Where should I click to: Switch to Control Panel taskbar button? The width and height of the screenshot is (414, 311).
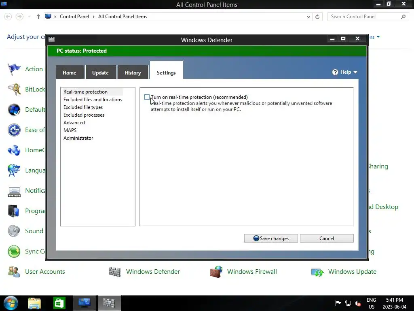[x=84, y=303]
